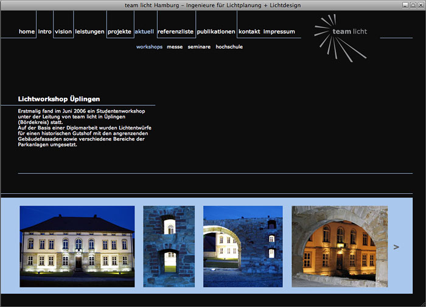Click the Lichtworkshop Üplingen heading
This screenshot has height=307, width=426.
click(59, 99)
